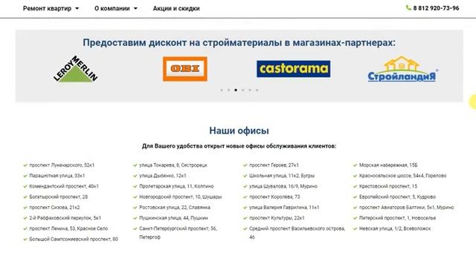Click the OBI partner logo
The width and height of the screenshot is (476, 267).
coord(185,69)
